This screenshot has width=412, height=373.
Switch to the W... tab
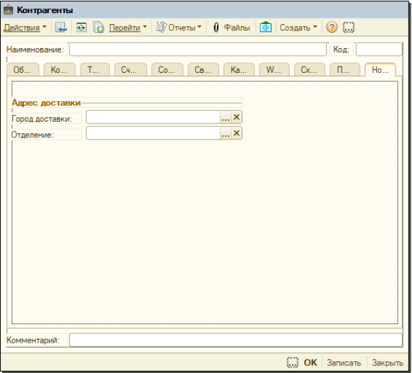(x=273, y=69)
